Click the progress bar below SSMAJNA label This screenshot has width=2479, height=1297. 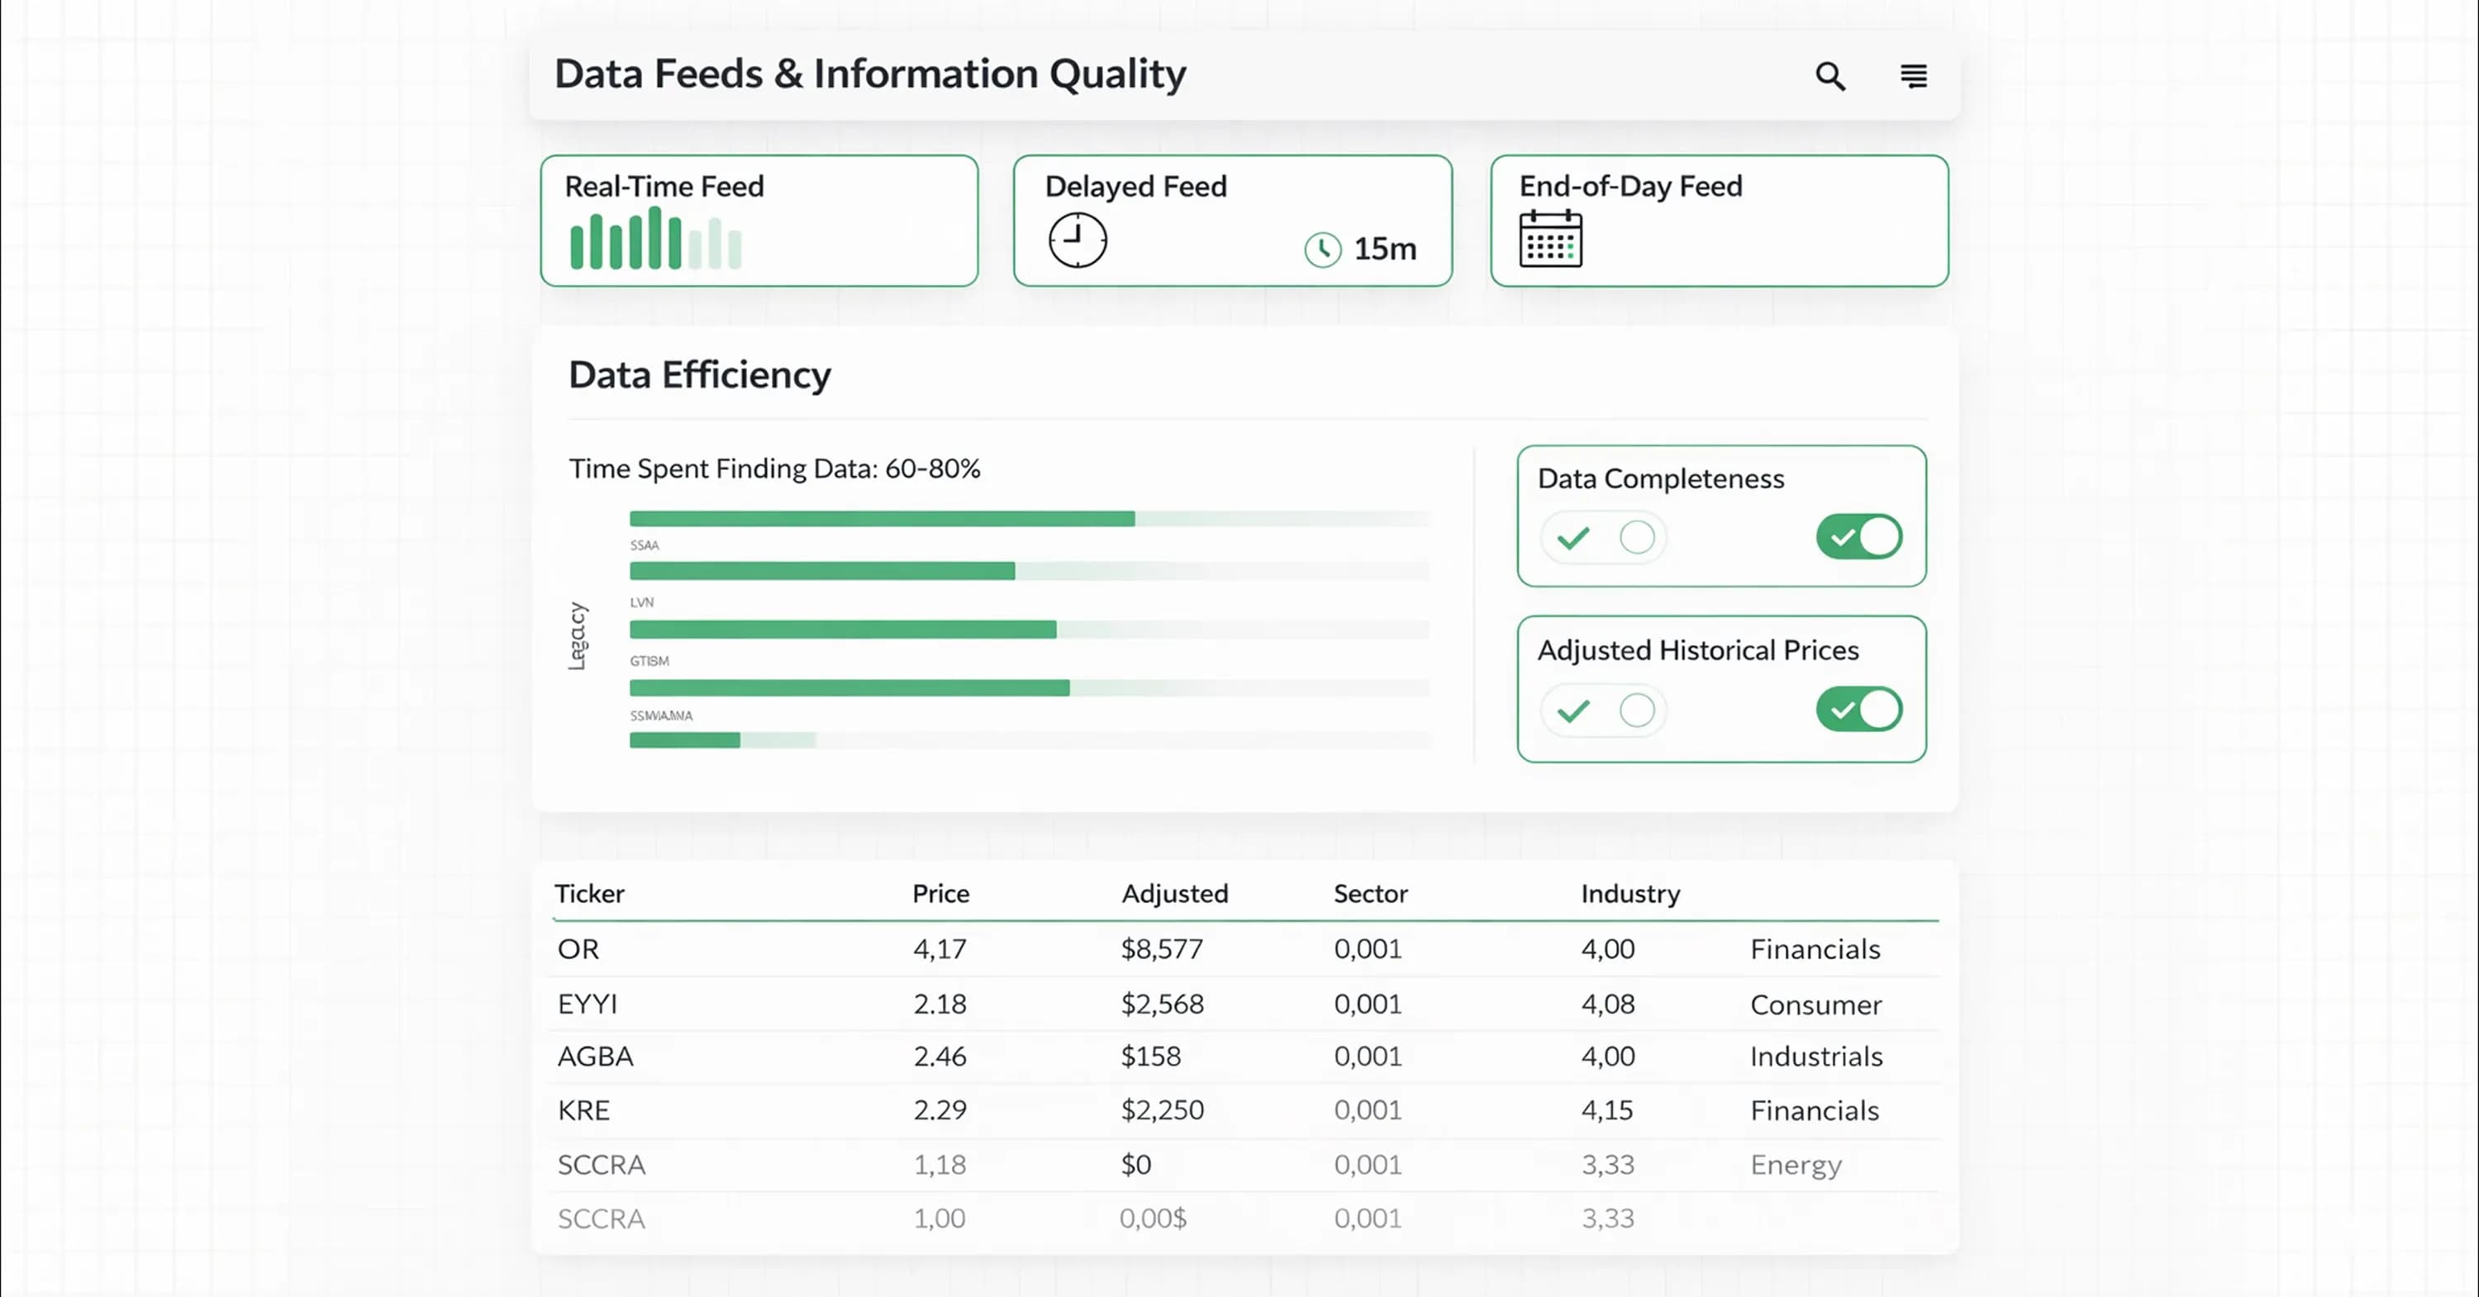tap(1030, 740)
